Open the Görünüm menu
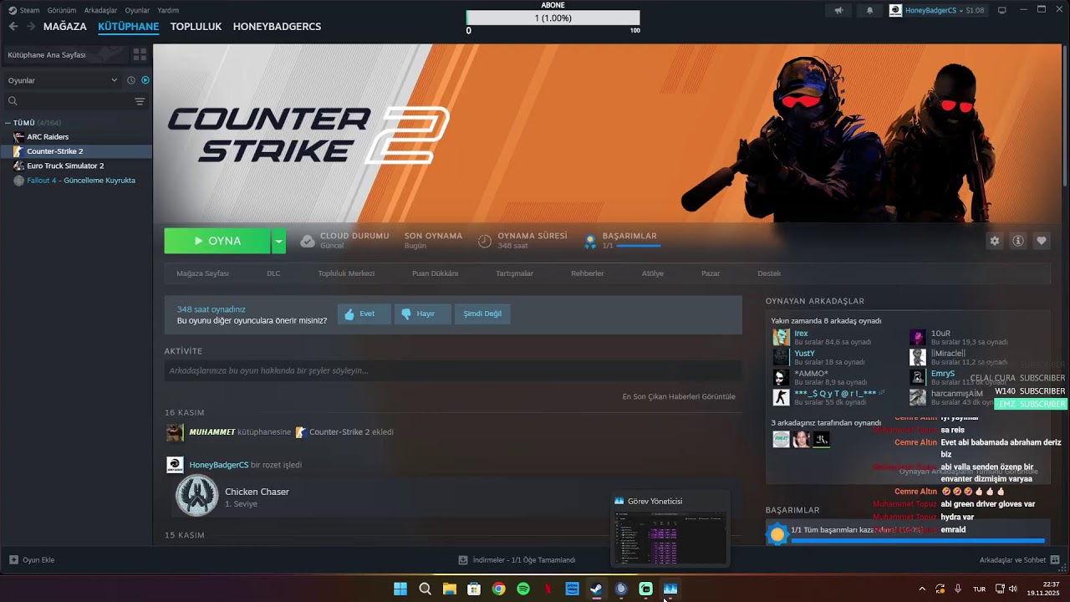Image resolution: width=1070 pixels, height=602 pixels. (x=62, y=10)
